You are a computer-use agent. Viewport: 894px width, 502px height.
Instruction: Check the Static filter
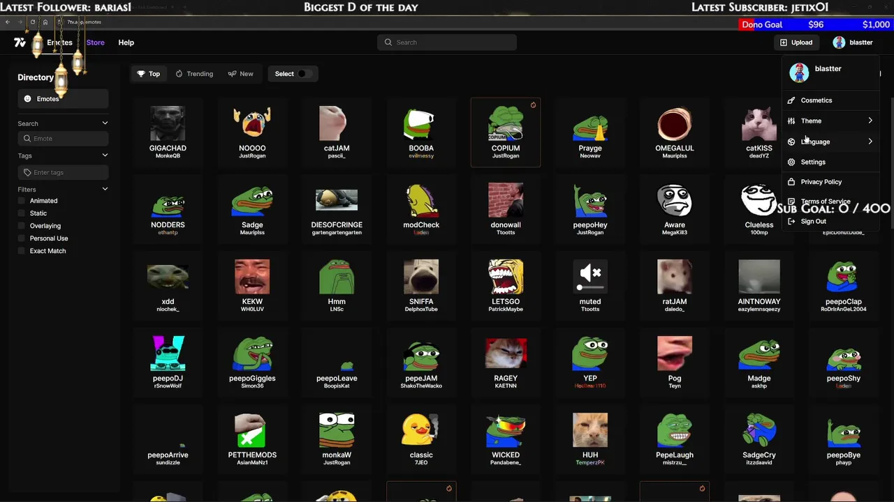click(22, 213)
